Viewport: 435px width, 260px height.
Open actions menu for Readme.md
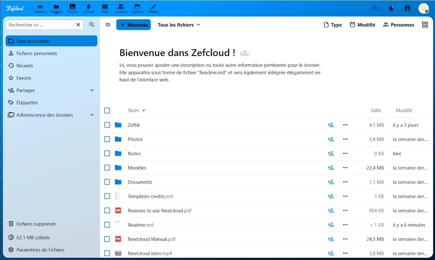coord(345,225)
